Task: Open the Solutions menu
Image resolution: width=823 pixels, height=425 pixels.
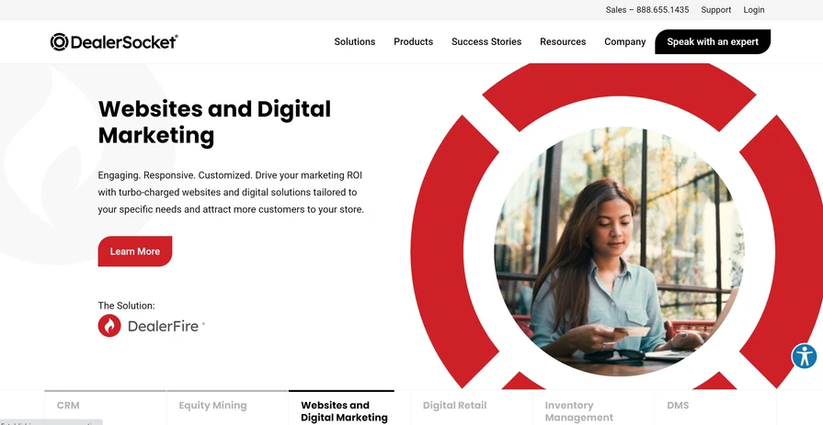Action: click(x=354, y=41)
